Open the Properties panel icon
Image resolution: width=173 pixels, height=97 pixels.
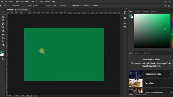[x=125, y=18]
